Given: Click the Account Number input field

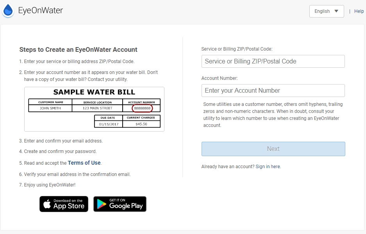Looking at the screenshot, I should (273, 90).
